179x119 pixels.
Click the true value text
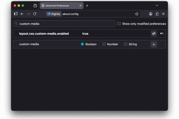(x=85, y=34)
